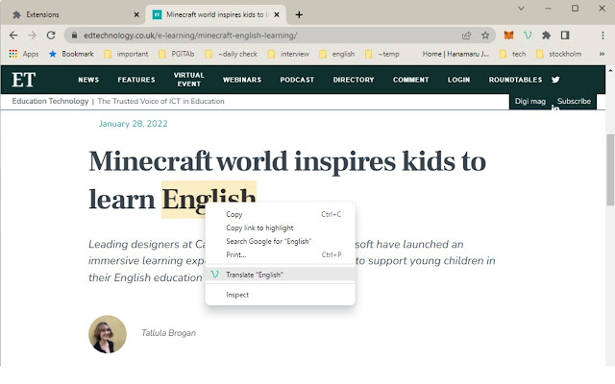This screenshot has height=384, width=615.
Task: Open Chrome three-dot menu
Action: tap(603, 36)
